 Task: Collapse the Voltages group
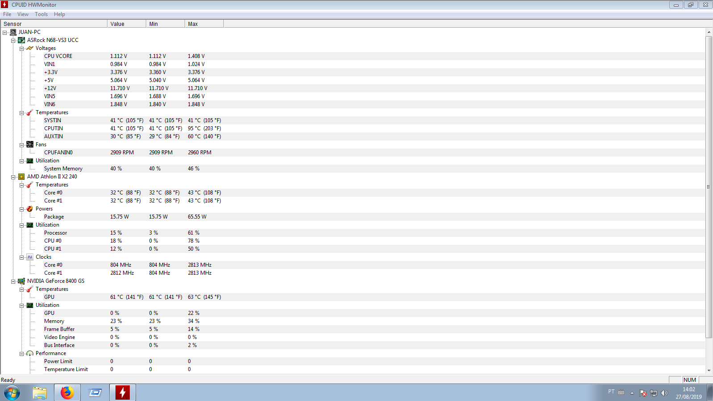[21, 49]
